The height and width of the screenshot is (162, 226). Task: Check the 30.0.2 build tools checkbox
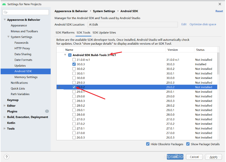tap(74, 69)
